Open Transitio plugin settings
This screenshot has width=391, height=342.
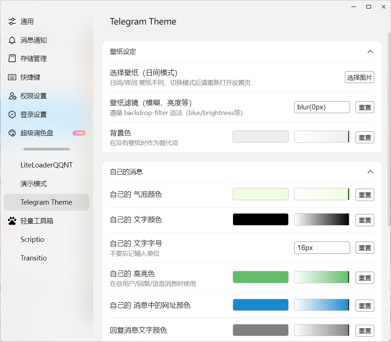pyautogui.click(x=47, y=258)
